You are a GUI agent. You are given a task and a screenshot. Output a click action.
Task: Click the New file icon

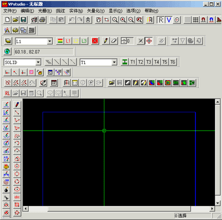(x=7, y=19)
